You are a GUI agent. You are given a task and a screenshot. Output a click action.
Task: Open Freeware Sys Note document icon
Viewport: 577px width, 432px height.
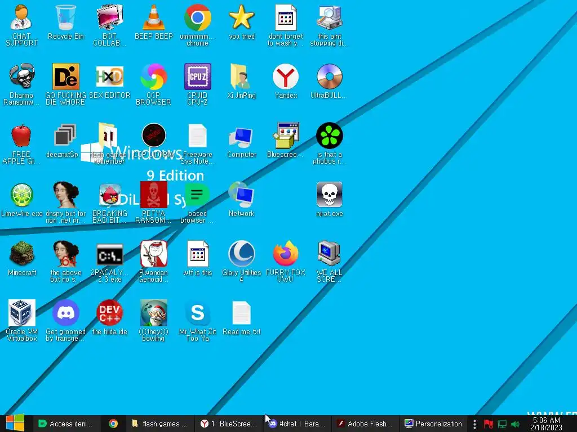click(198, 143)
